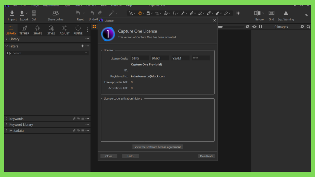Click the Deactivate button
Viewport: 315px width, 177px height.
coord(206,156)
